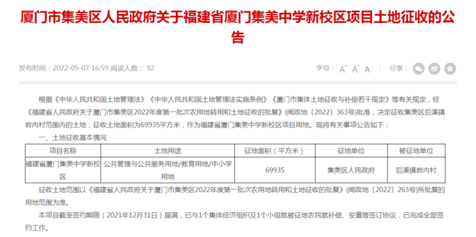Click the heading 一、土地征收基本情况
The image size is (476, 237).
(72, 138)
